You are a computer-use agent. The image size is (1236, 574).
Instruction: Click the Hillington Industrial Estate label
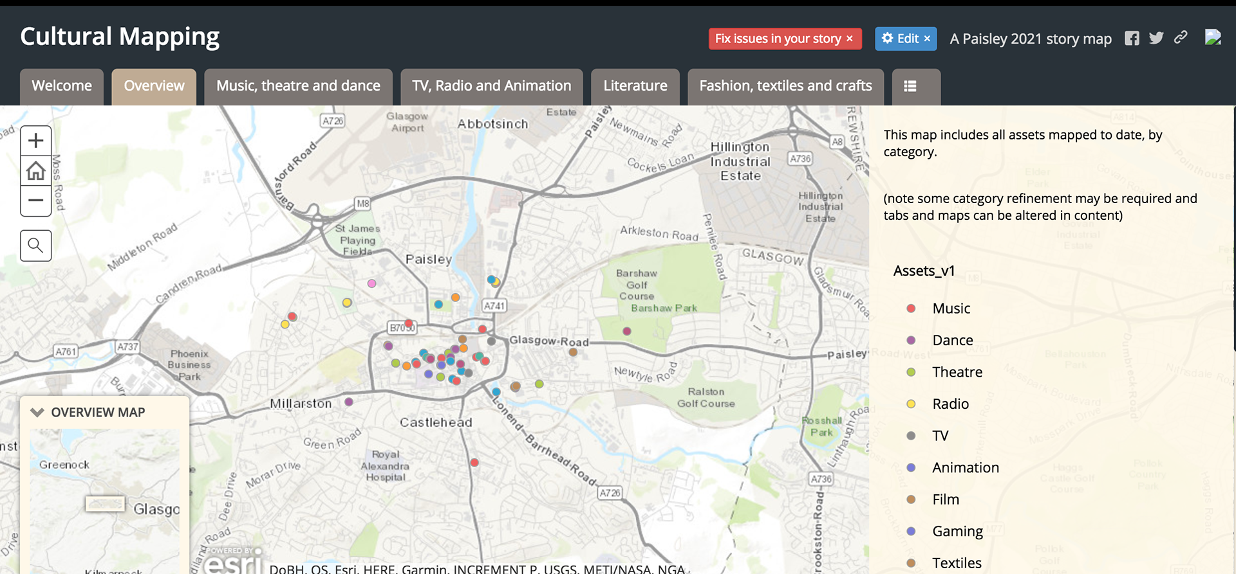pos(740,161)
